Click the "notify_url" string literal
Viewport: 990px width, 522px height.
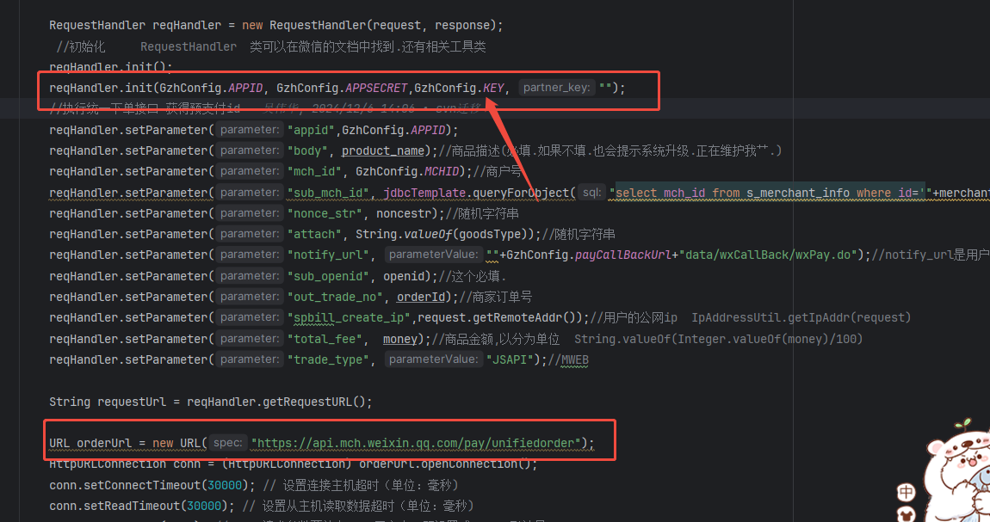click(x=328, y=255)
